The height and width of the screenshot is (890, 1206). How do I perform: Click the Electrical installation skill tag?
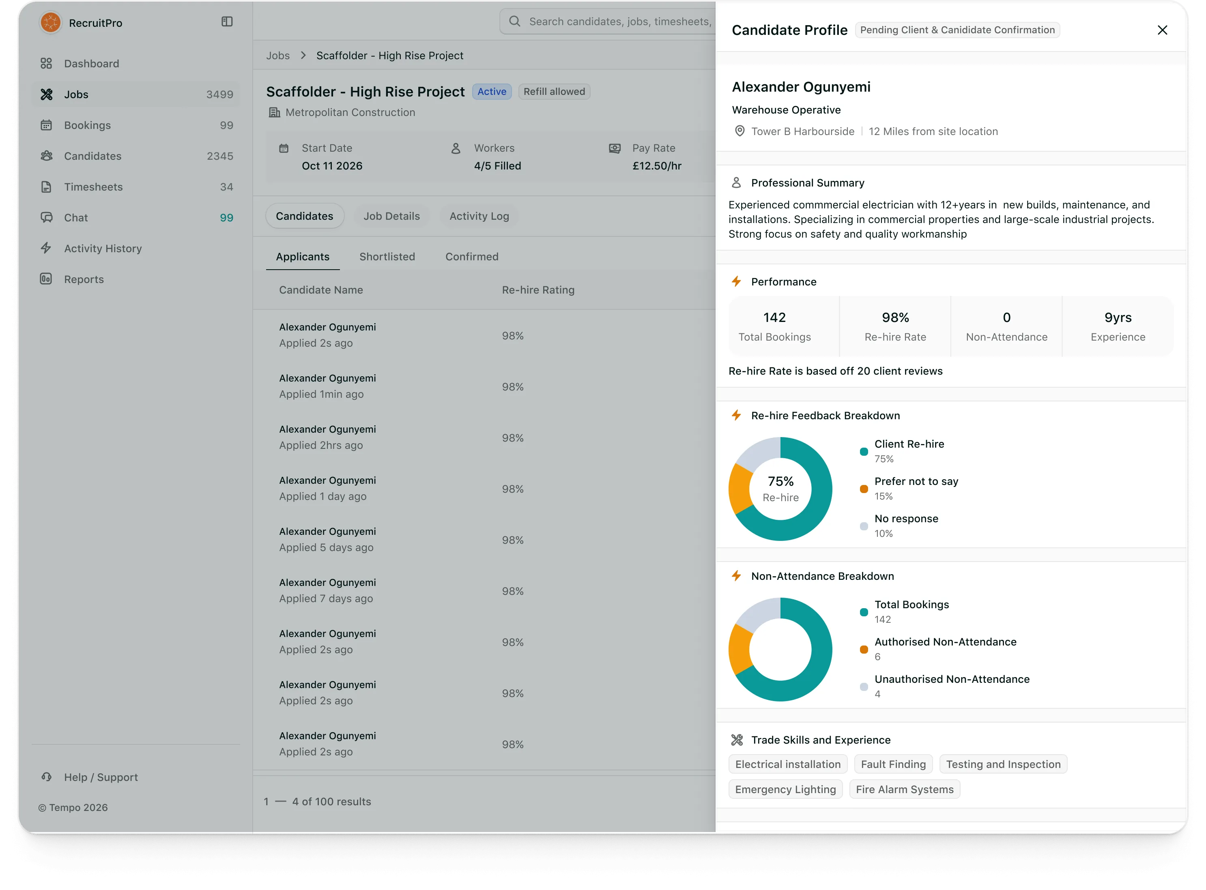788,764
